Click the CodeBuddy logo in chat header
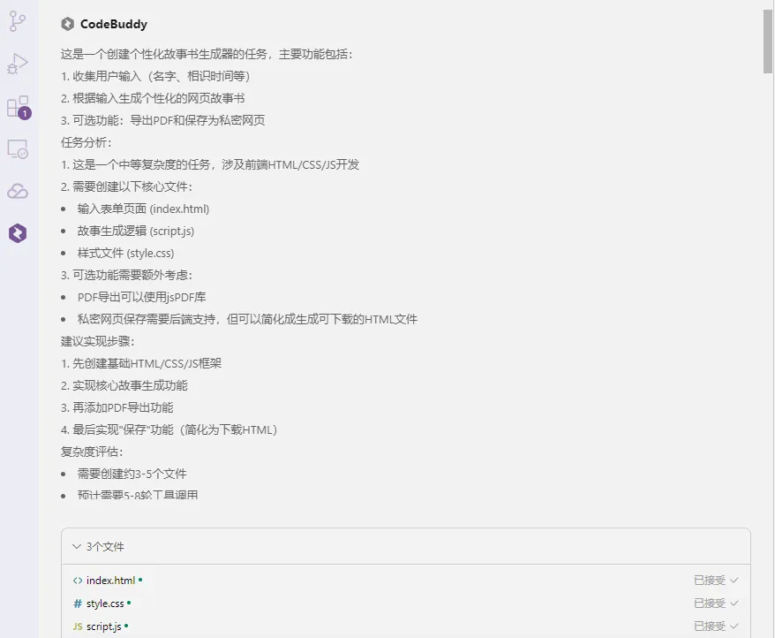The width and height of the screenshot is (775, 638). 68,24
